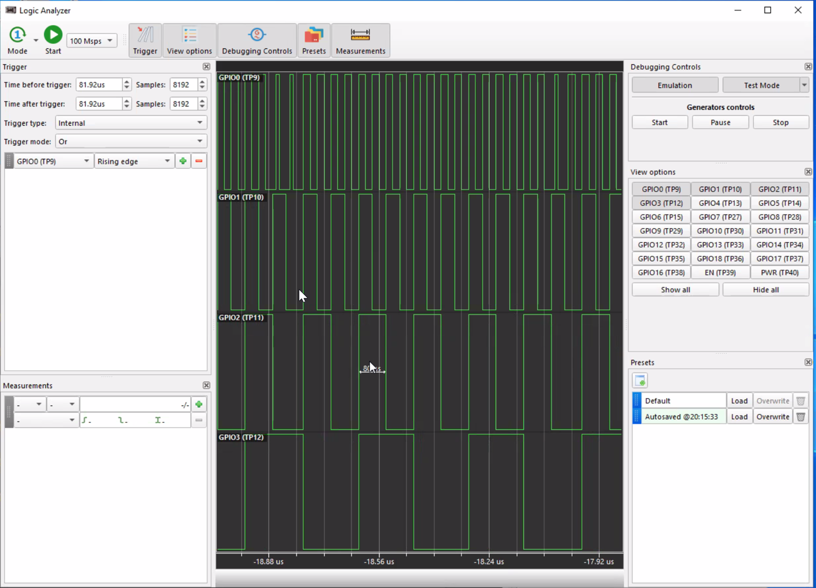816x588 pixels.
Task: Open the Presets toolbar panel
Action: 314,40
